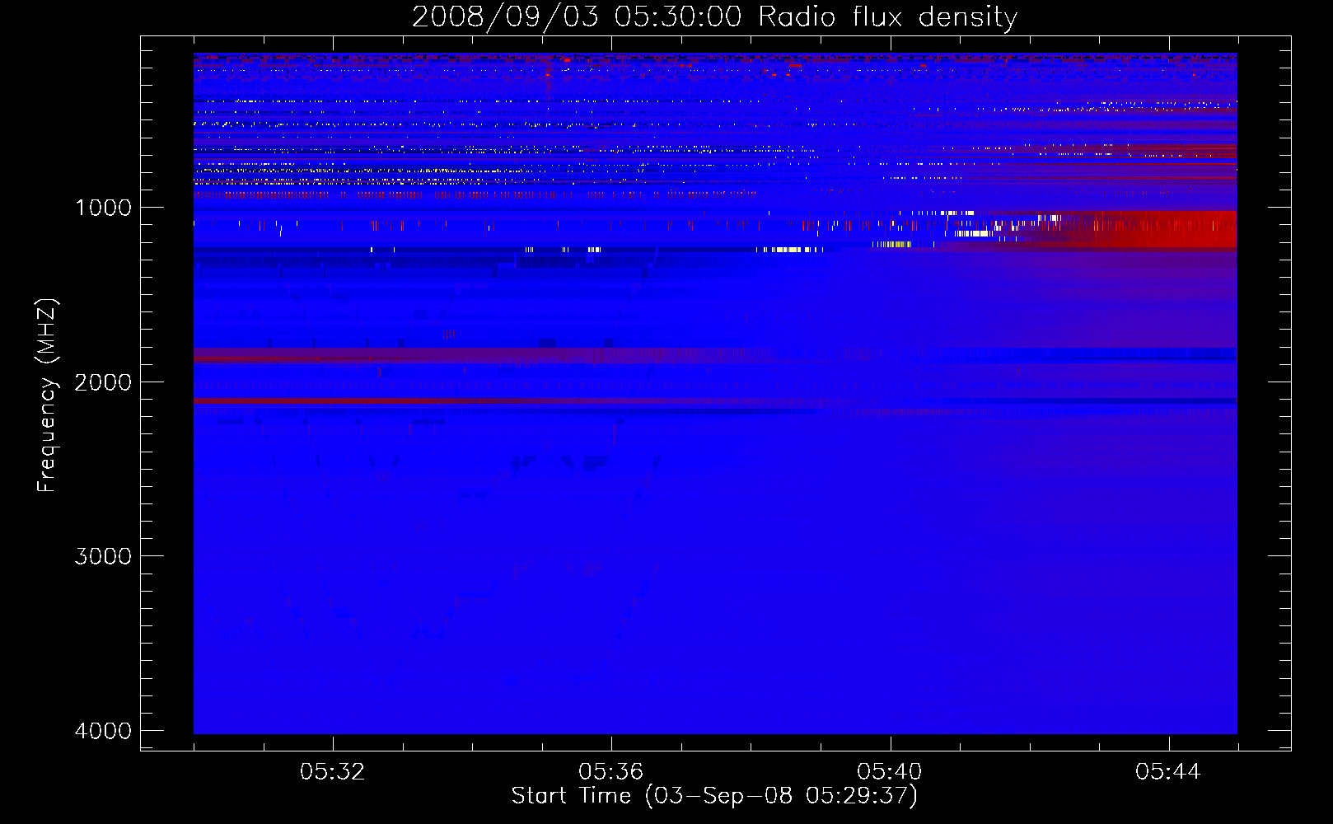
Task: Click the 05:36 time tick label
Action: click(x=611, y=772)
